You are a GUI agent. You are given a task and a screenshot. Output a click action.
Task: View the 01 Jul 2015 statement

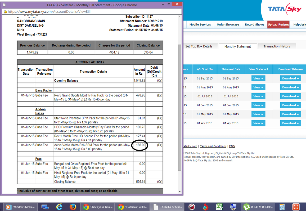(x=258, y=96)
